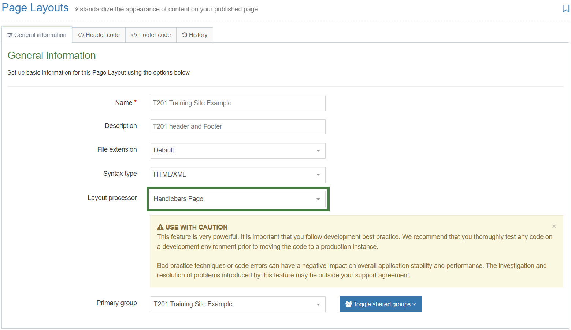
Task: Expand the Syntax type dropdown
Action: tap(238, 175)
